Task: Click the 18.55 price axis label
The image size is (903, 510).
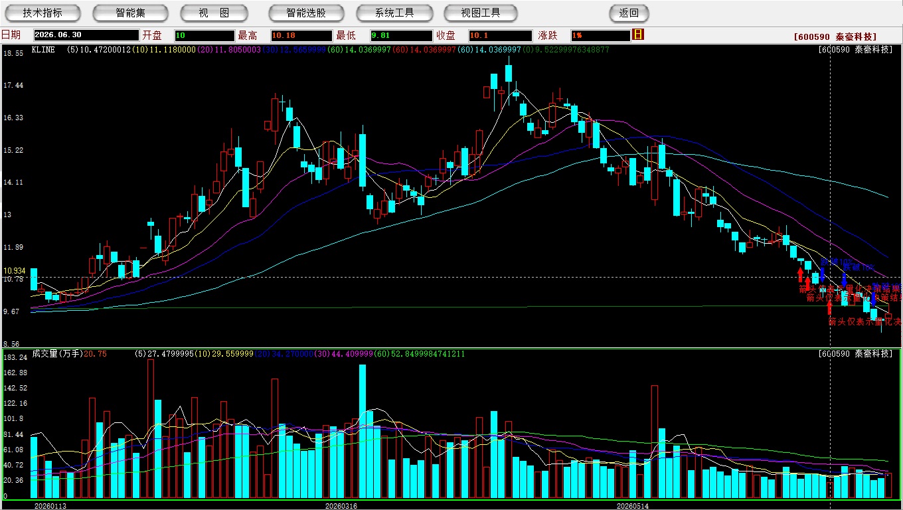Action: coord(13,52)
